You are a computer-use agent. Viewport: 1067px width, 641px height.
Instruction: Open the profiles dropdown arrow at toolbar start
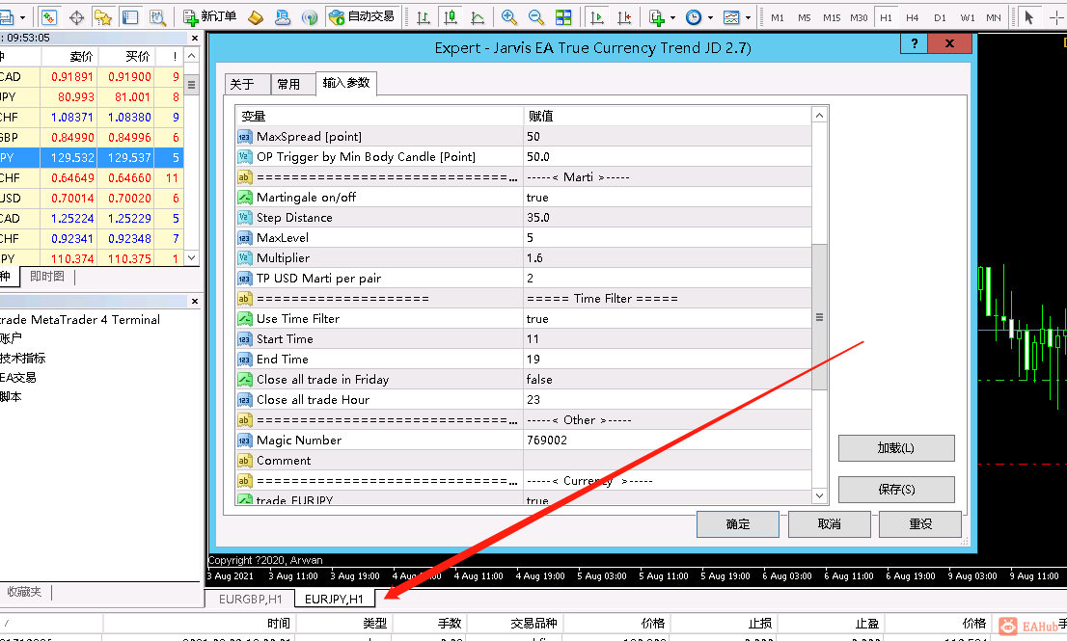22,17
